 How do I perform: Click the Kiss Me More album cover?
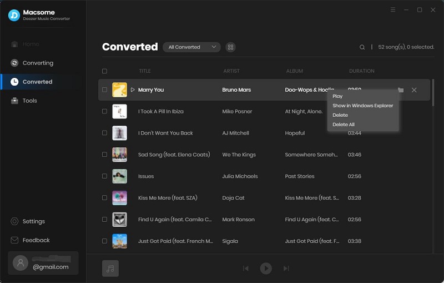pyautogui.click(x=119, y=197)
